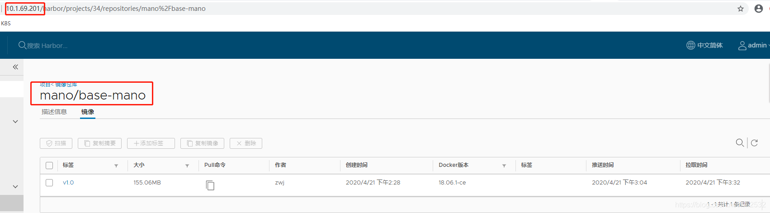Click the 复制镜像 button
This screenshot has width=770, height=213.
202,143
